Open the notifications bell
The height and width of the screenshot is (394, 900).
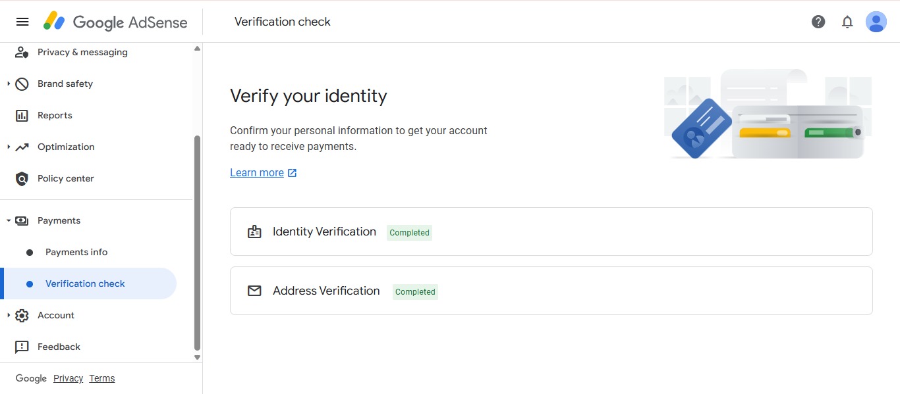[x=847, y=22]
